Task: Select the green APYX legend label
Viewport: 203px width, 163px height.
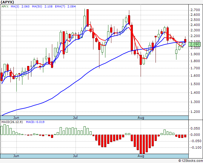Action: 5,7
